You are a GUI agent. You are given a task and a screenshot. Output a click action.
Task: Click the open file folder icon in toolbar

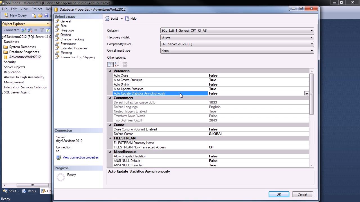click(x=40, y=15)
